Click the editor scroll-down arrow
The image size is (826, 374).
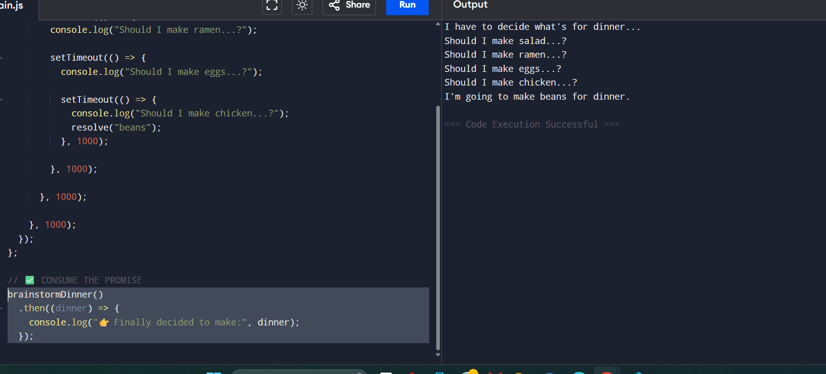click(x=438, y=355)
